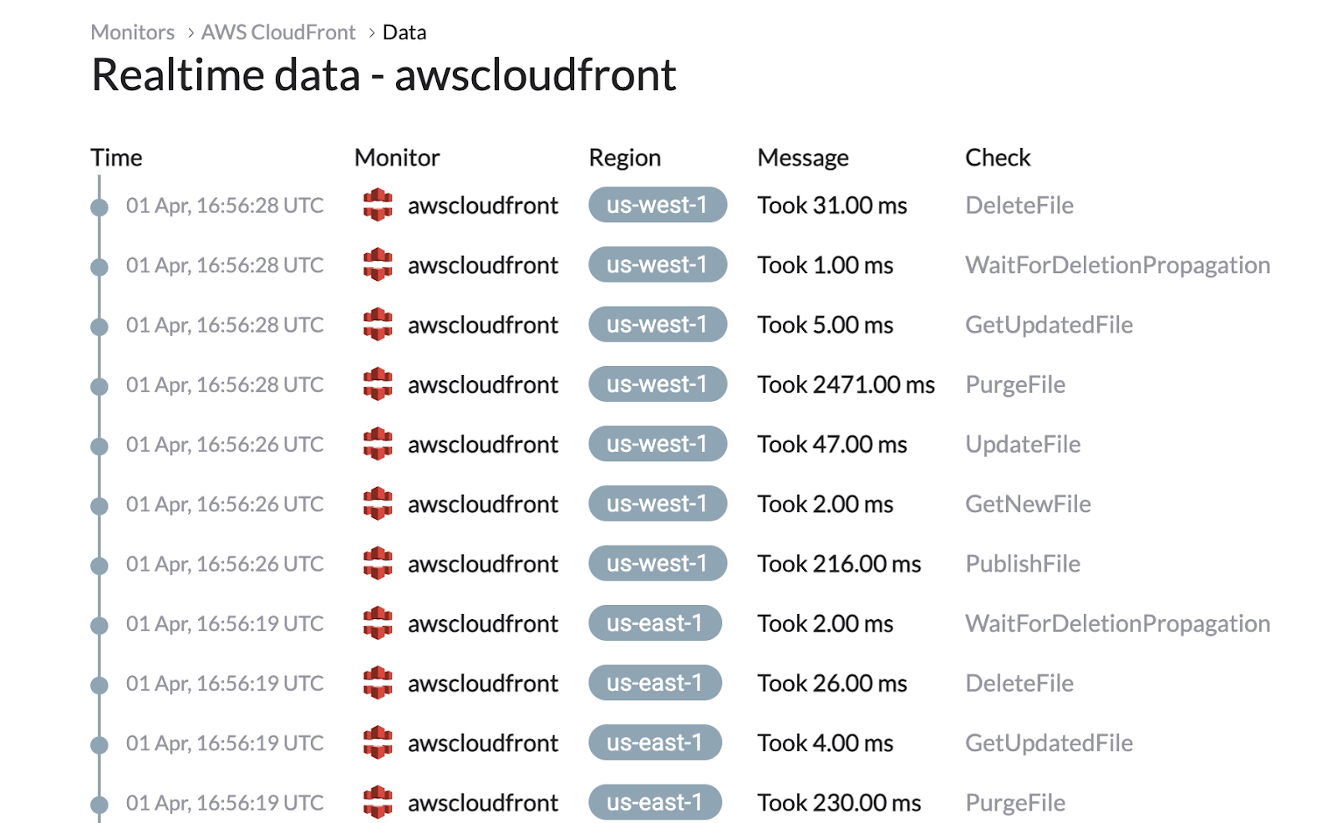This screenshot has height=823, width=1337.
Task: Select the timeline dot for first 16:56:26 entry
Action: [x=99, y=446]
